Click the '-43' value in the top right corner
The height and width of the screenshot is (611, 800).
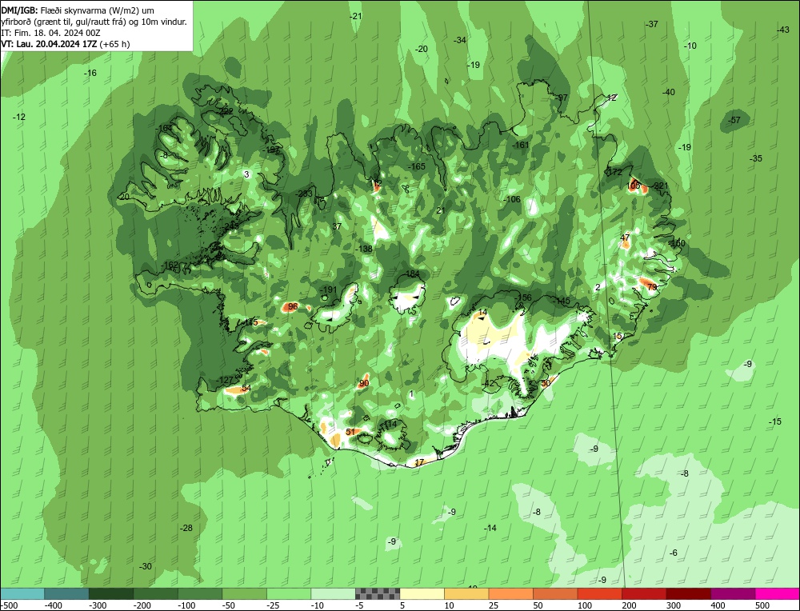783,30
